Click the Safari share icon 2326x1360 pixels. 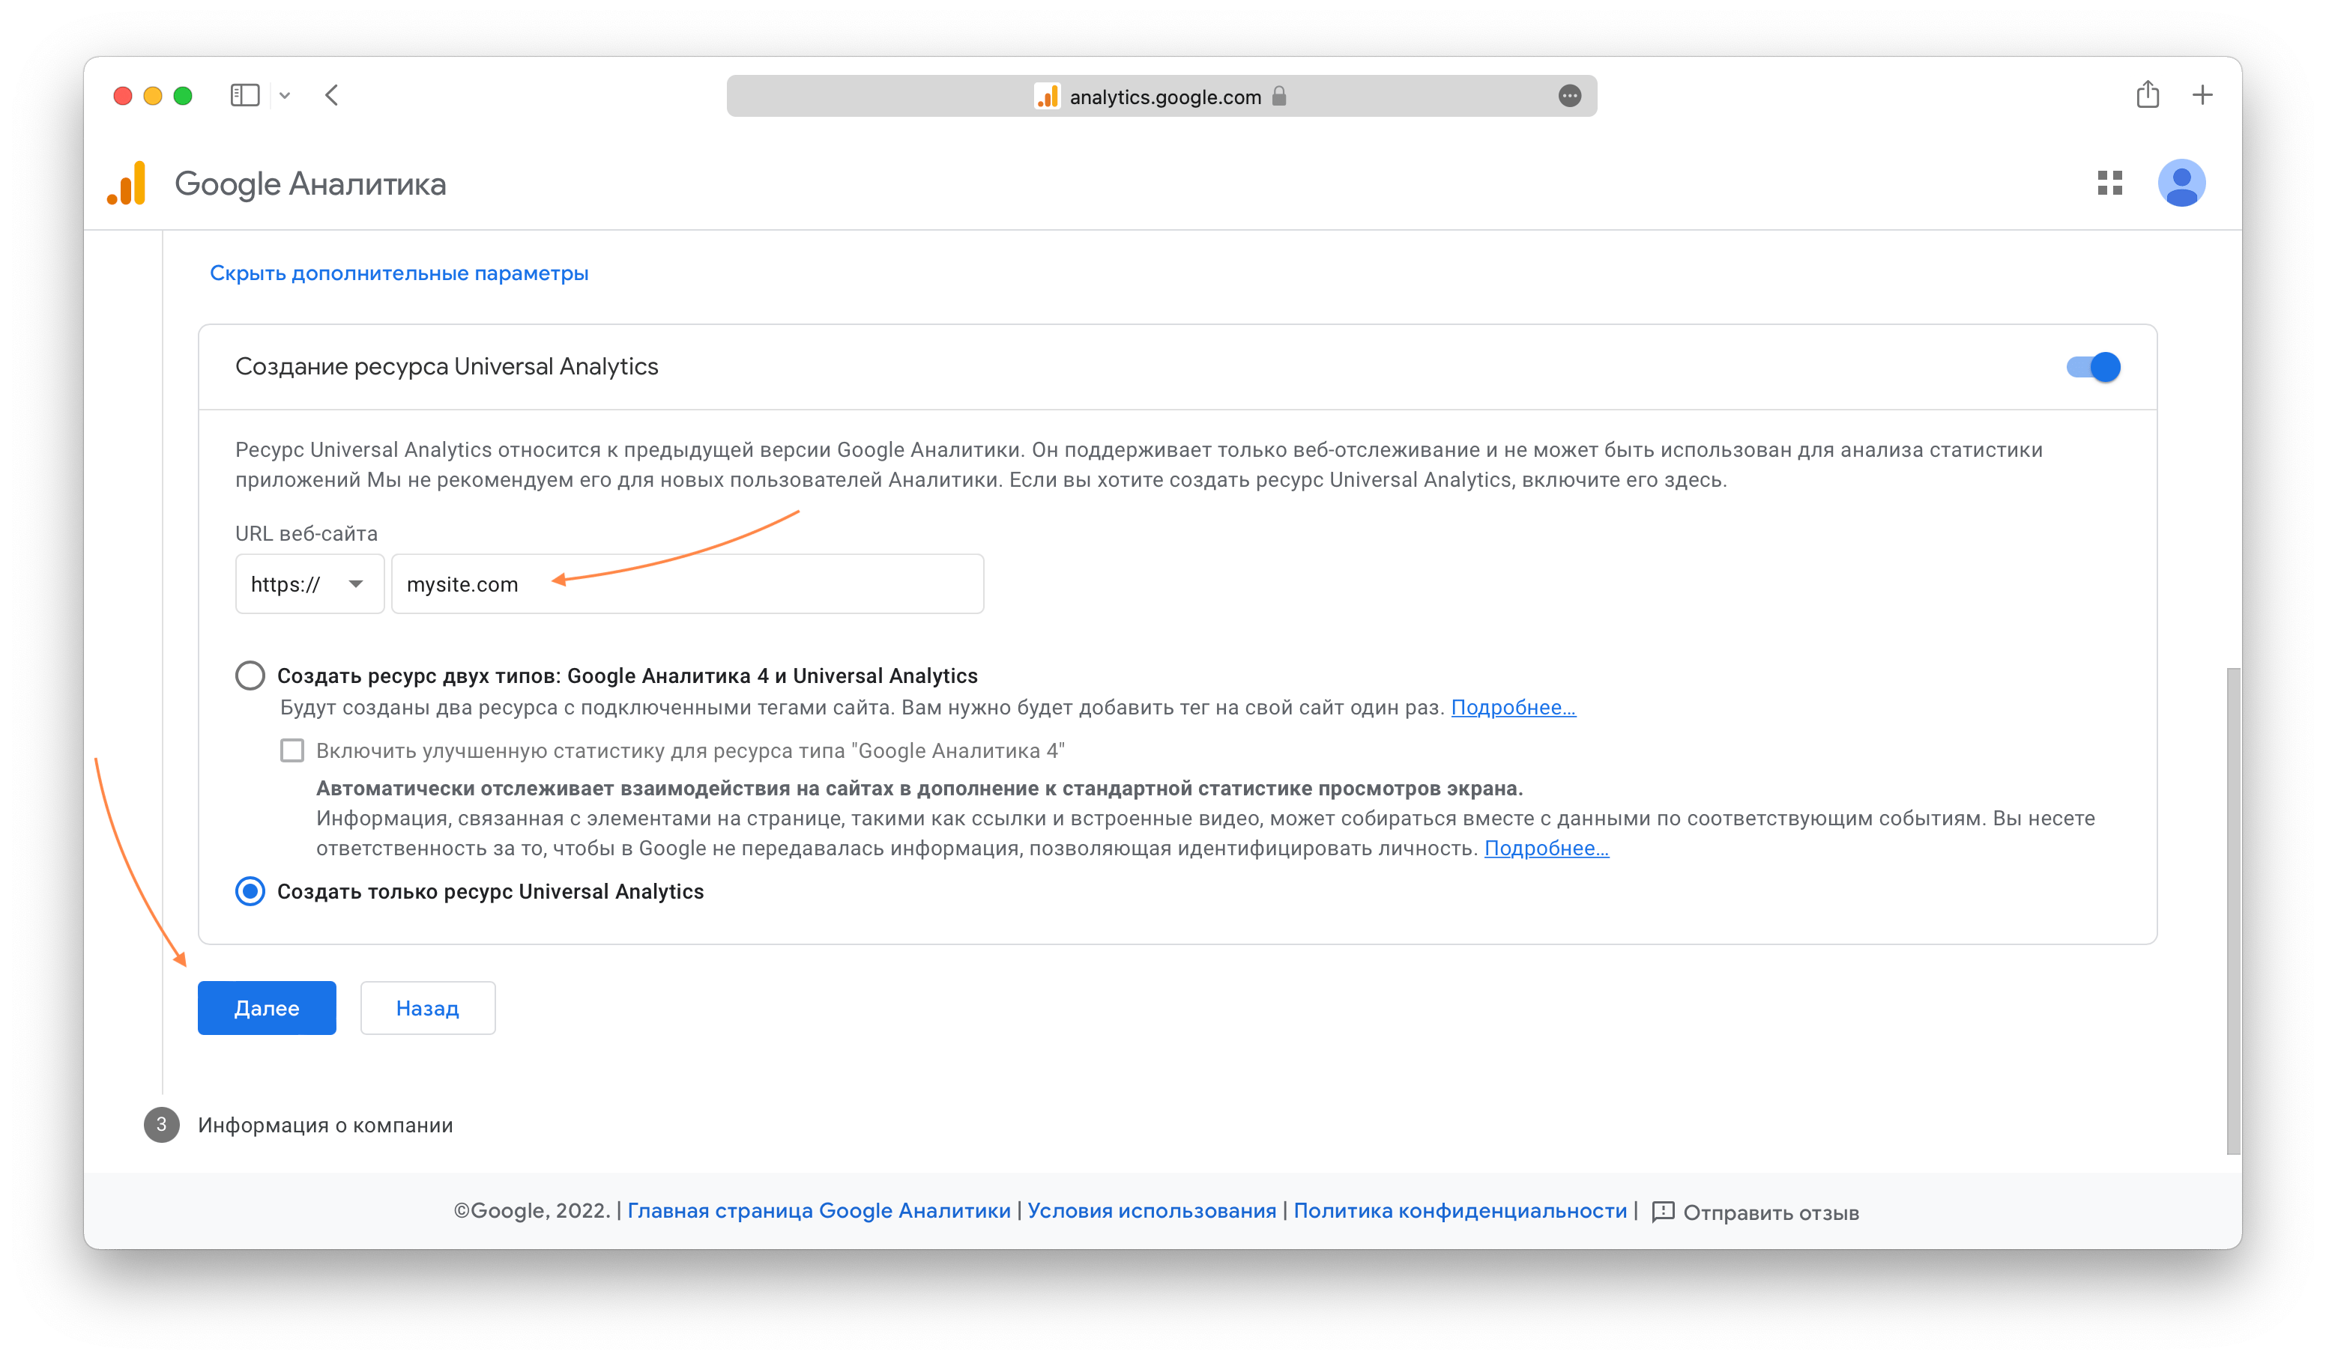coord(2147,94)
